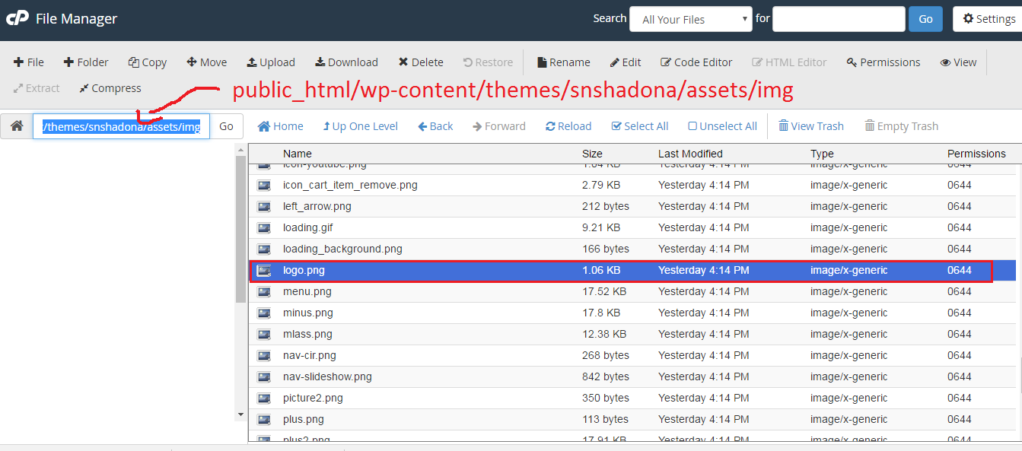Click scrollbar down arrow in folder tree
Viewport: 1022px width, 451px height.
tap(240, 414)
